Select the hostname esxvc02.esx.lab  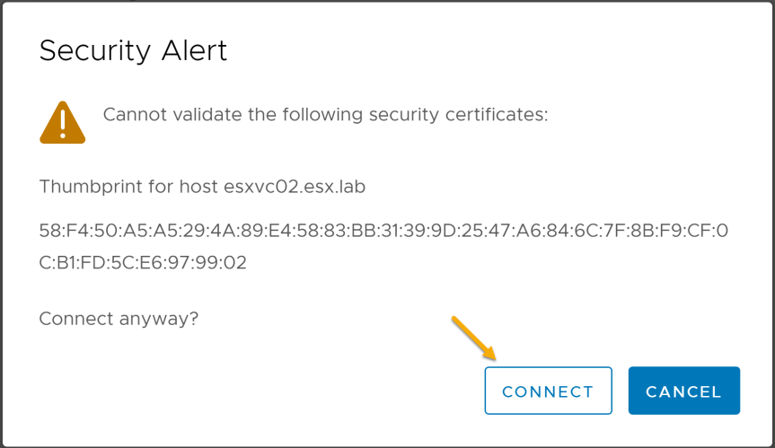click(x=295, y=187)
